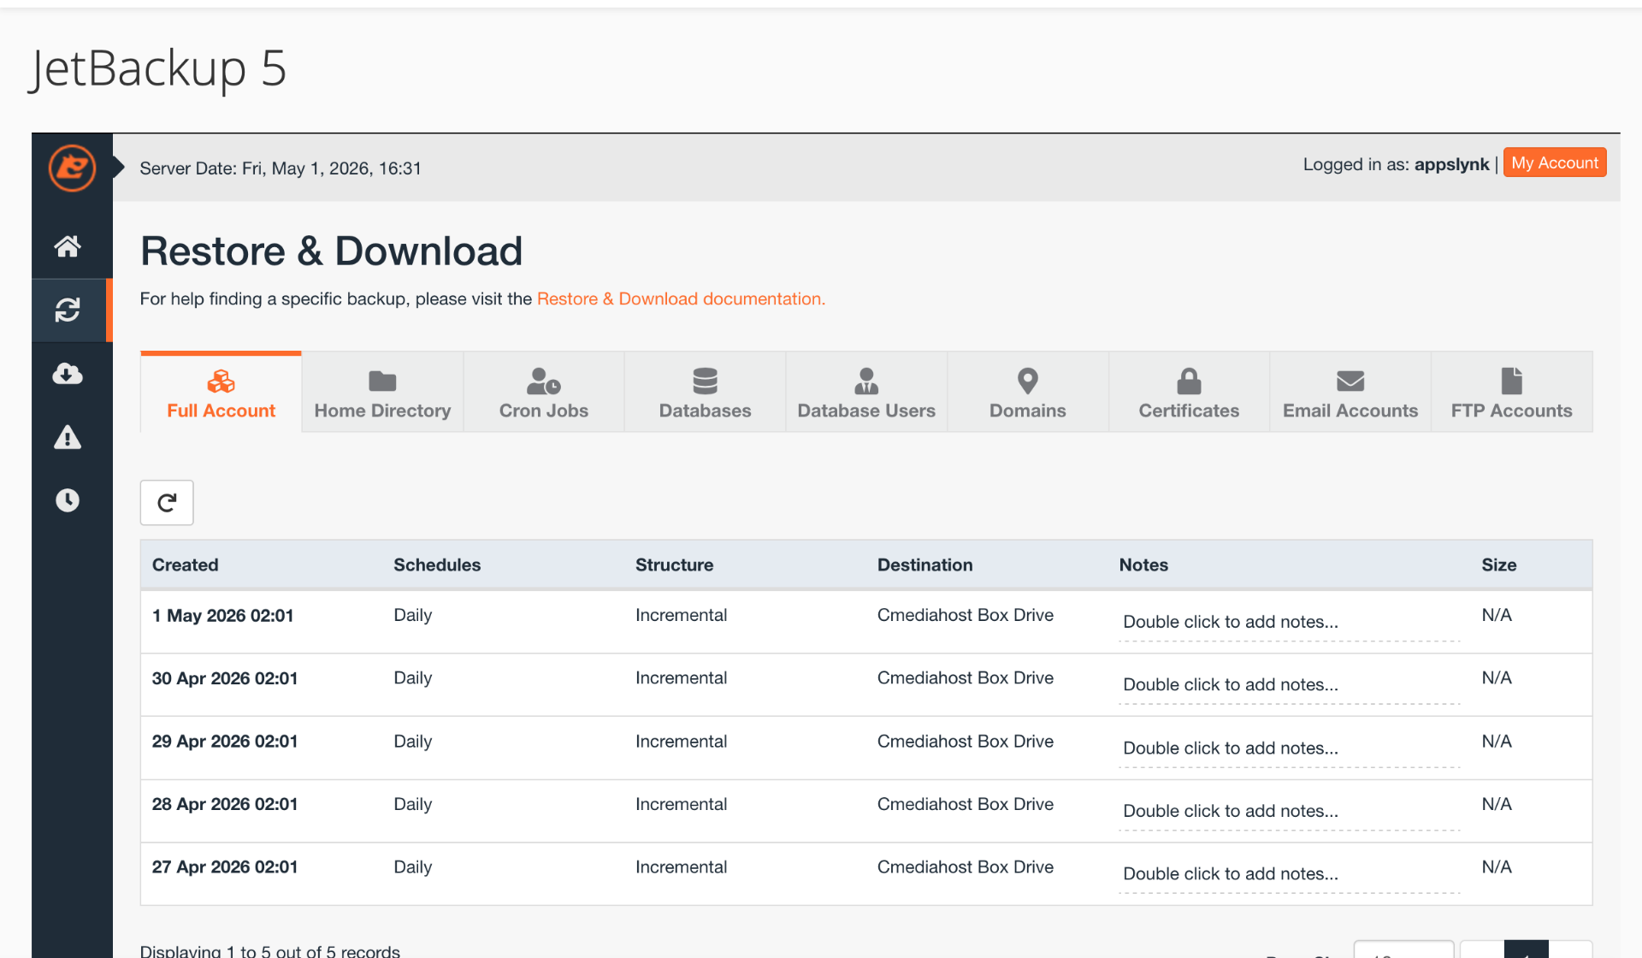Click the N/A size in the 30 Apr row
Screen dimensions: 1642x958
[1497, 677]
